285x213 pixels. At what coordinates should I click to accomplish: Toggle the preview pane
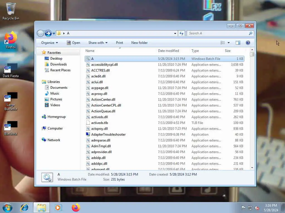coord(238,43)
